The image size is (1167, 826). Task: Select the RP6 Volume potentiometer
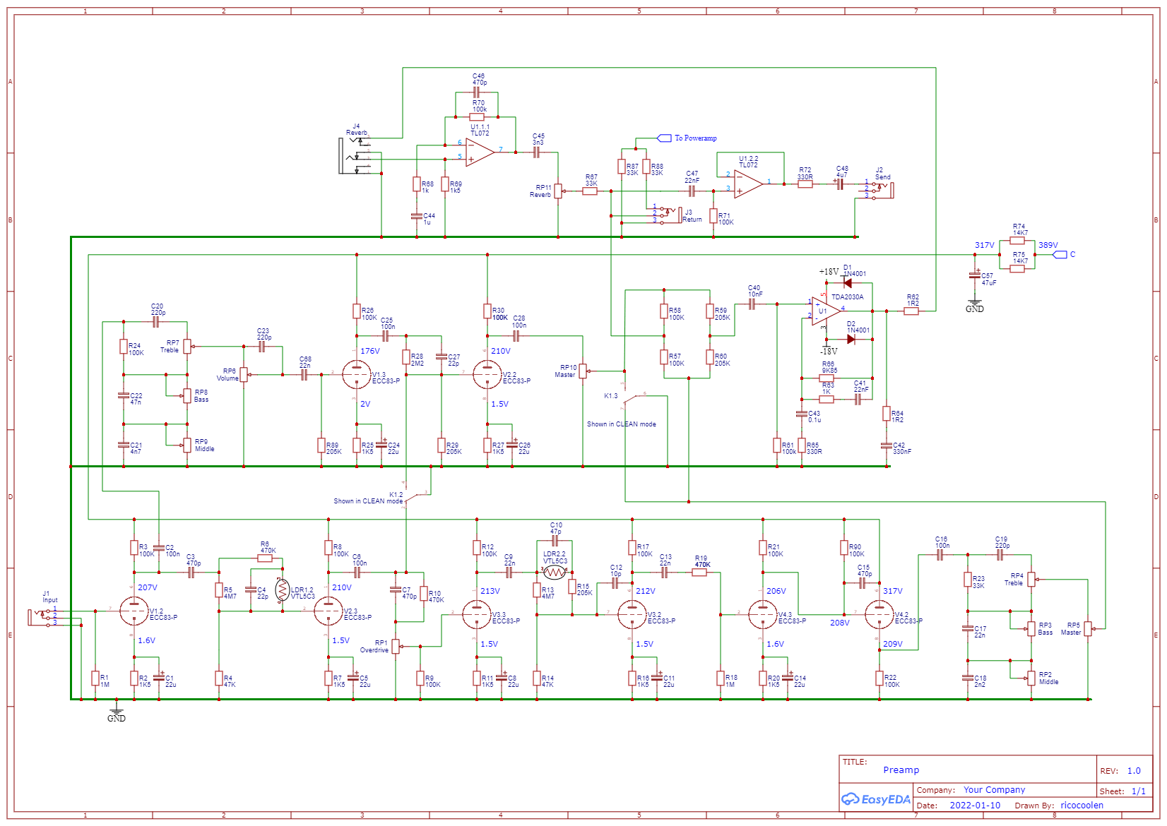coord(244,375)
